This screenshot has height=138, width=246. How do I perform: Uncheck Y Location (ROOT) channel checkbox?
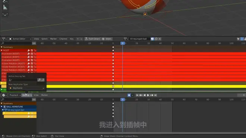(32, 57)
